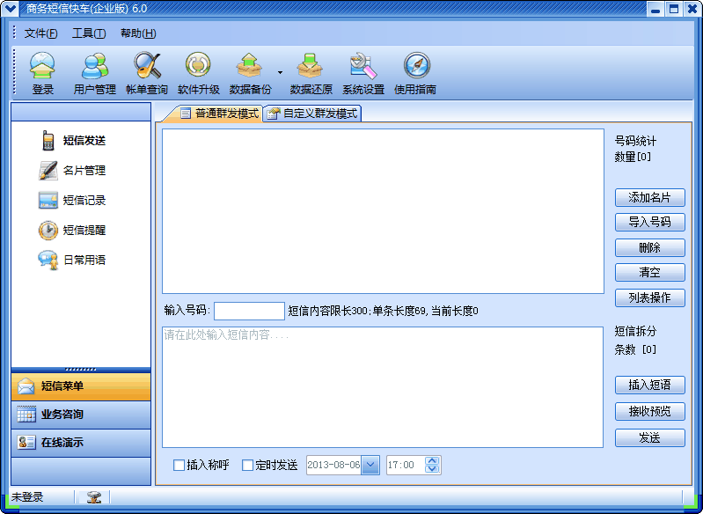Open the date picker dropdown arrow

(x=370, y=465)
